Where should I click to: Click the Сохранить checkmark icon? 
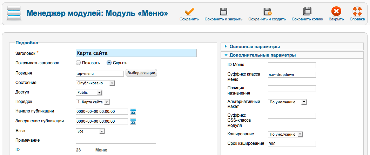tap(189, 12)
